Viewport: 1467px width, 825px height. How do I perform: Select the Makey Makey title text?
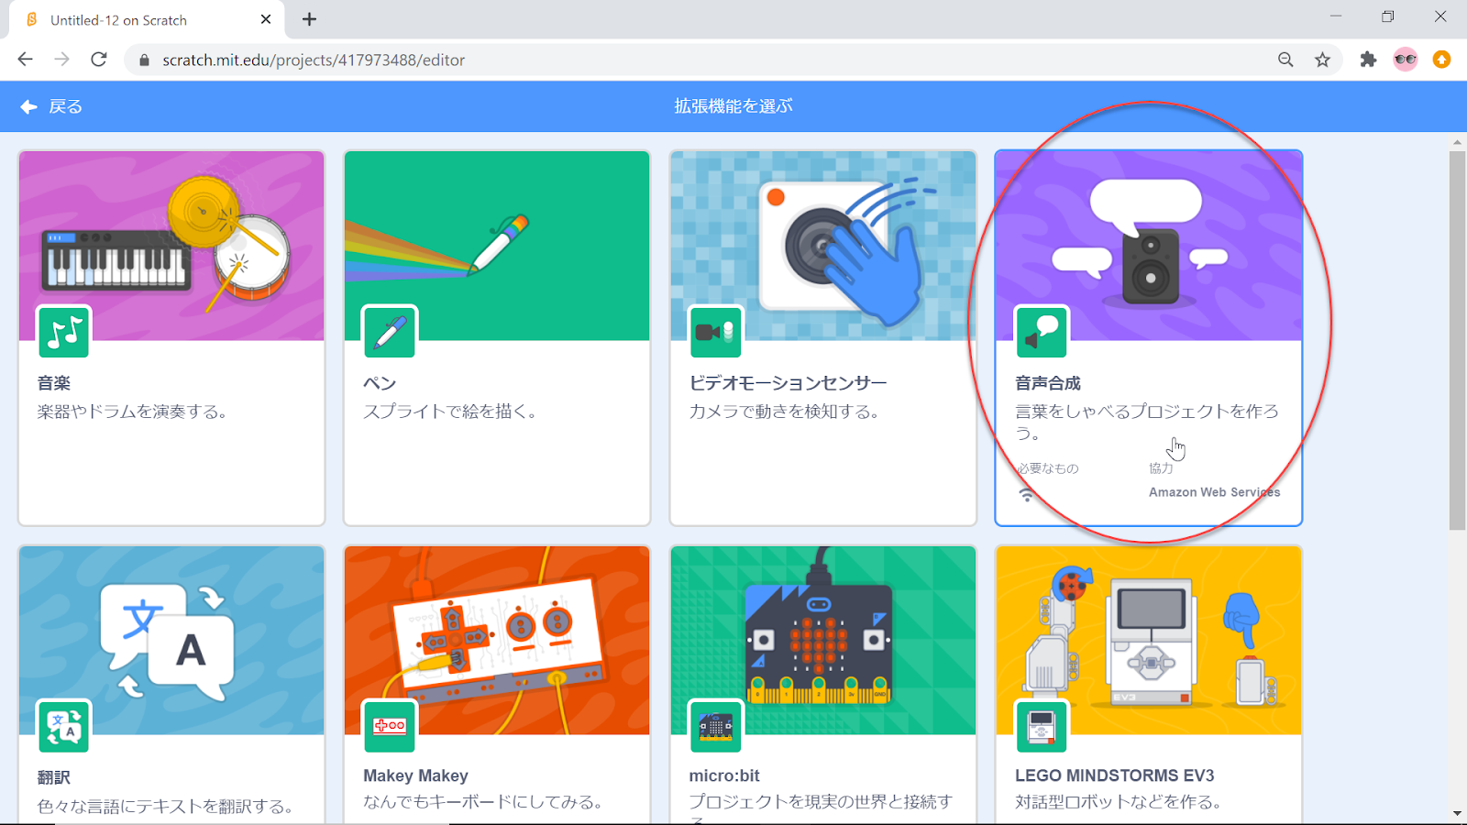click(415, 775)
